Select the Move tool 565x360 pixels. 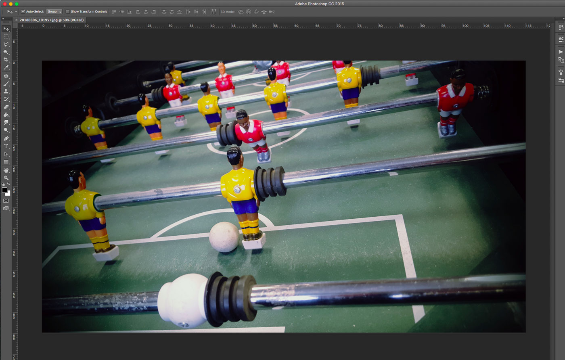pyautogui.click(x=6, y=29)
